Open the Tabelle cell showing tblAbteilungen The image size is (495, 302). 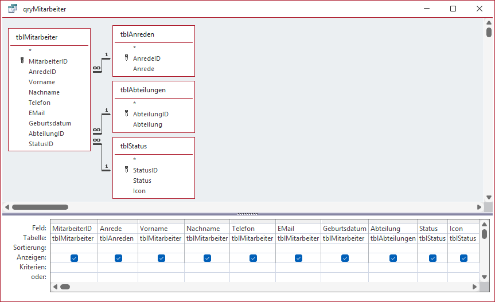pos(393,238)
